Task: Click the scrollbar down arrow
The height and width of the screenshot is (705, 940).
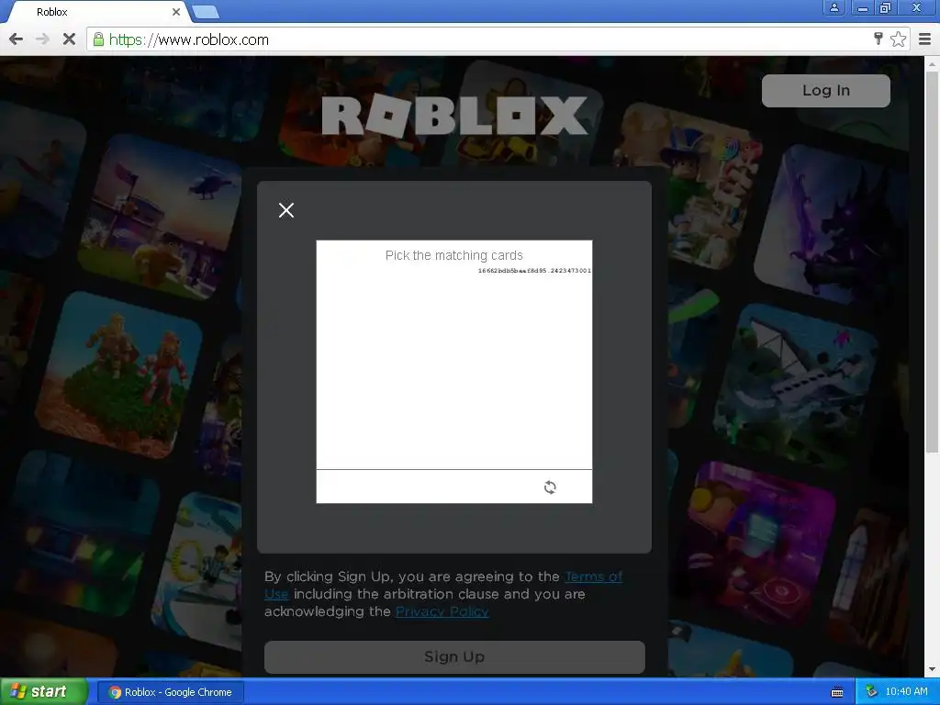Action: 933,669
